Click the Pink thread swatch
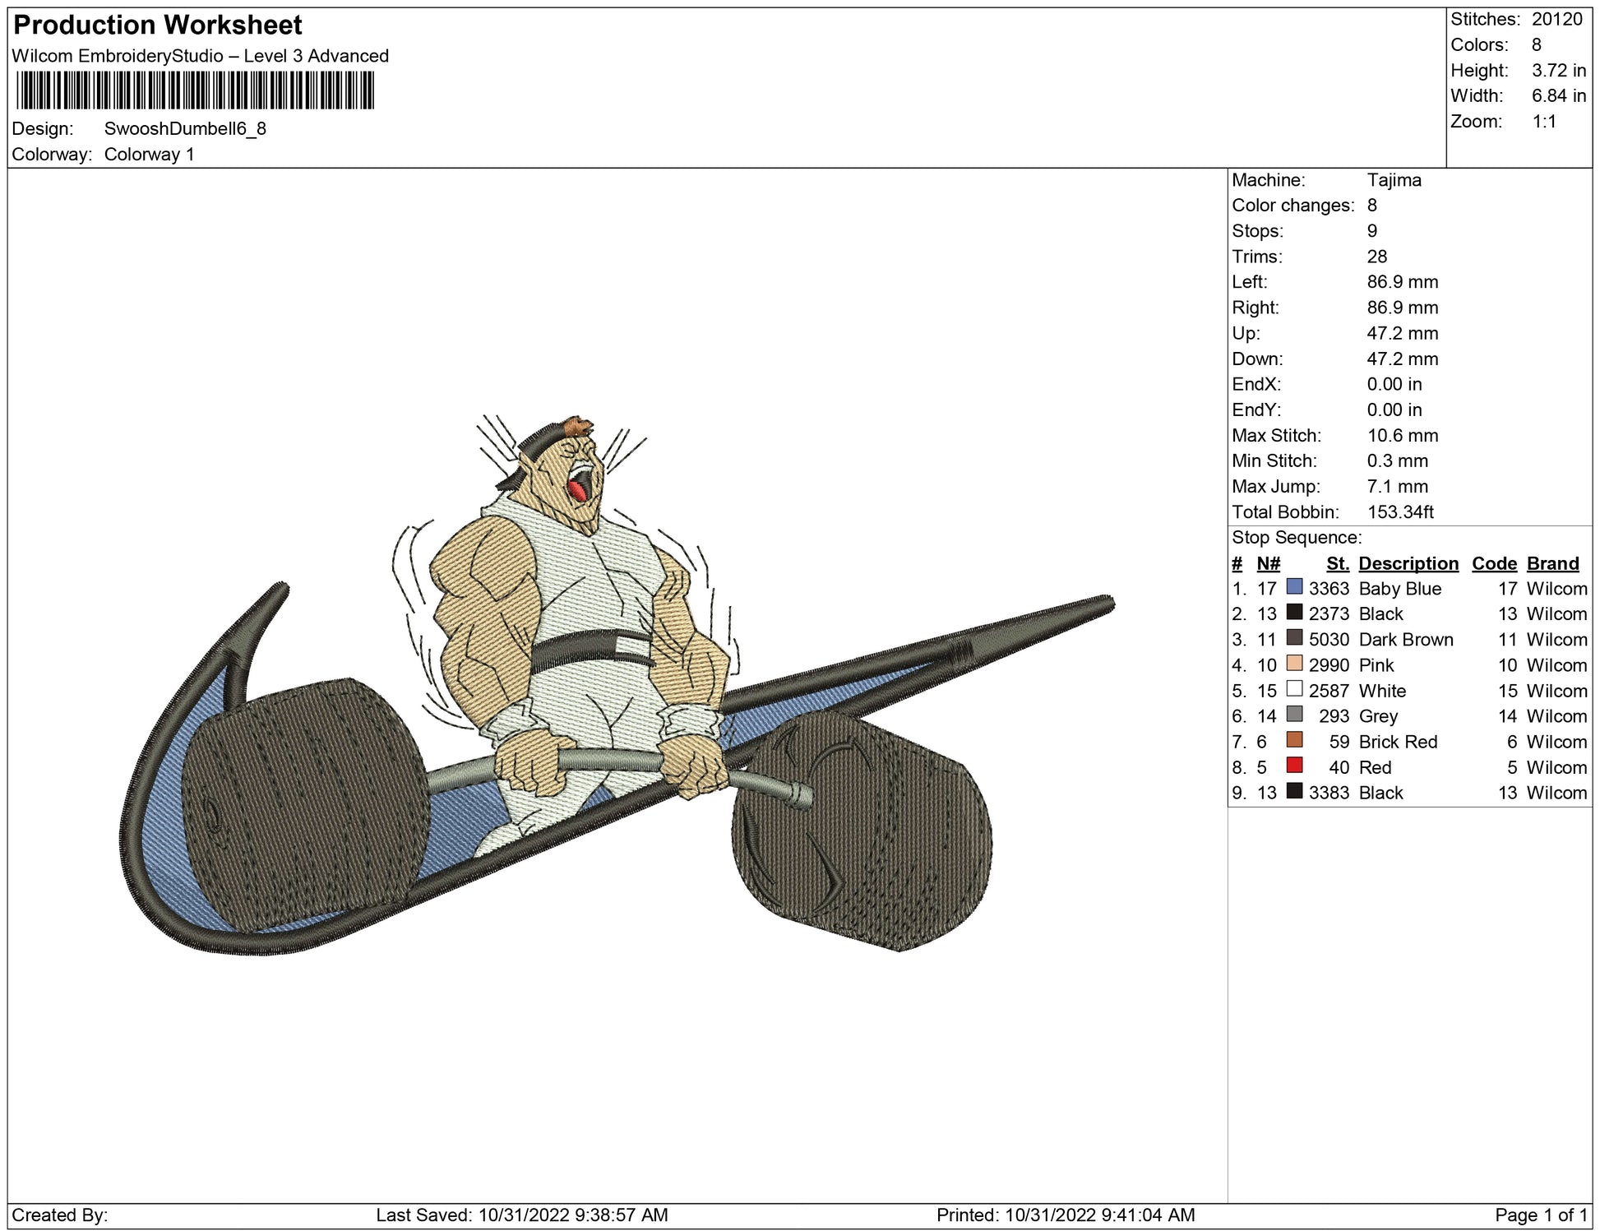Screen dimensions: 1600x1231 (x=1294, y=664)
